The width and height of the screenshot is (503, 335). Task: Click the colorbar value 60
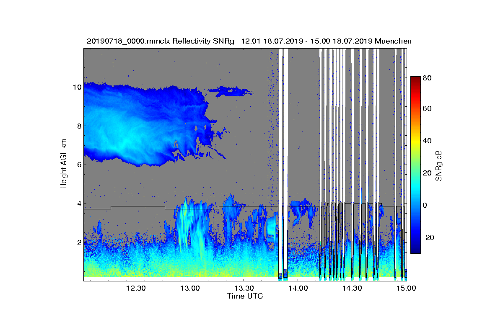coord(428,108)
